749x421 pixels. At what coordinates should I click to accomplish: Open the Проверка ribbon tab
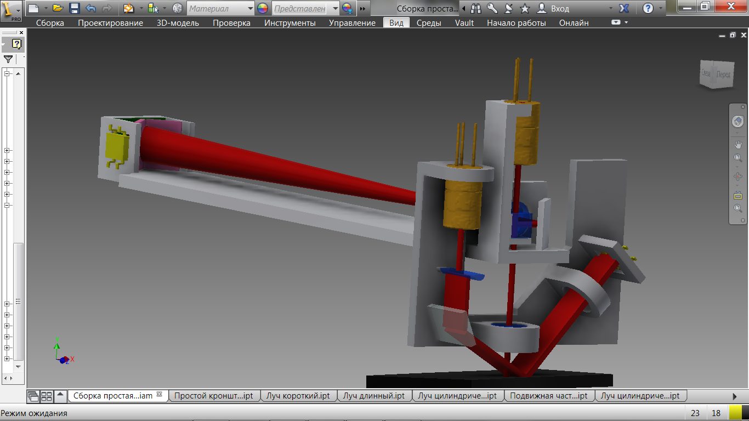pos(231,22)
